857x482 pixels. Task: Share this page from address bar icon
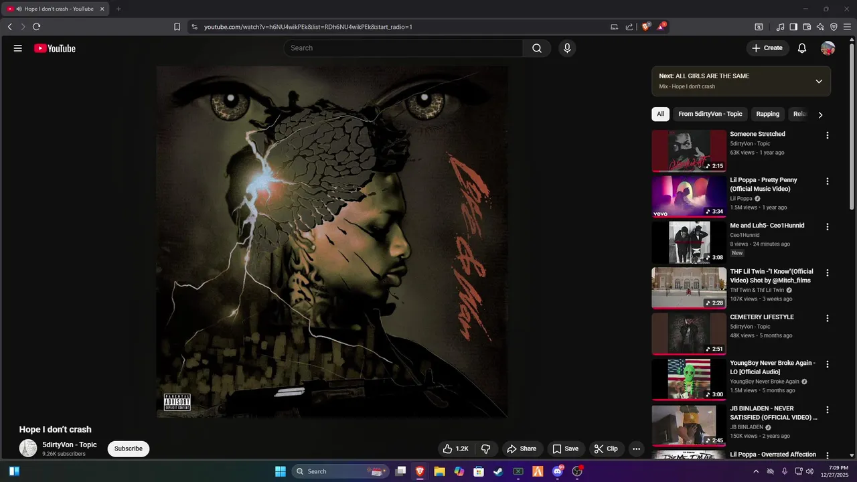(629, 27)
